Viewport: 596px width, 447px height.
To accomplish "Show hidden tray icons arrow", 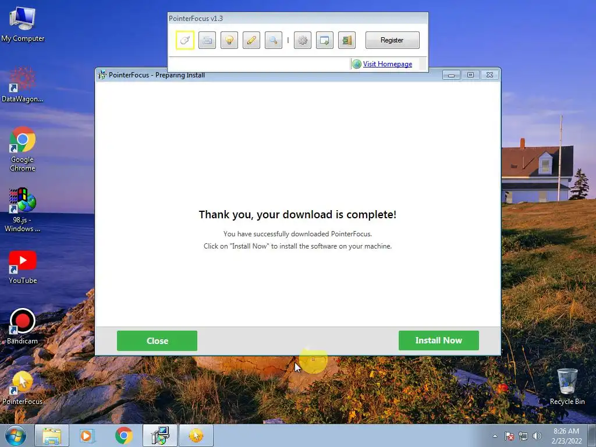I will pyautogui.click(x=495, y=436).
